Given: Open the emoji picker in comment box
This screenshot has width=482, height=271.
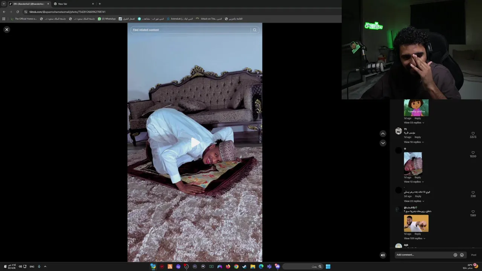Looking at the screenshot, I should 462,255.
